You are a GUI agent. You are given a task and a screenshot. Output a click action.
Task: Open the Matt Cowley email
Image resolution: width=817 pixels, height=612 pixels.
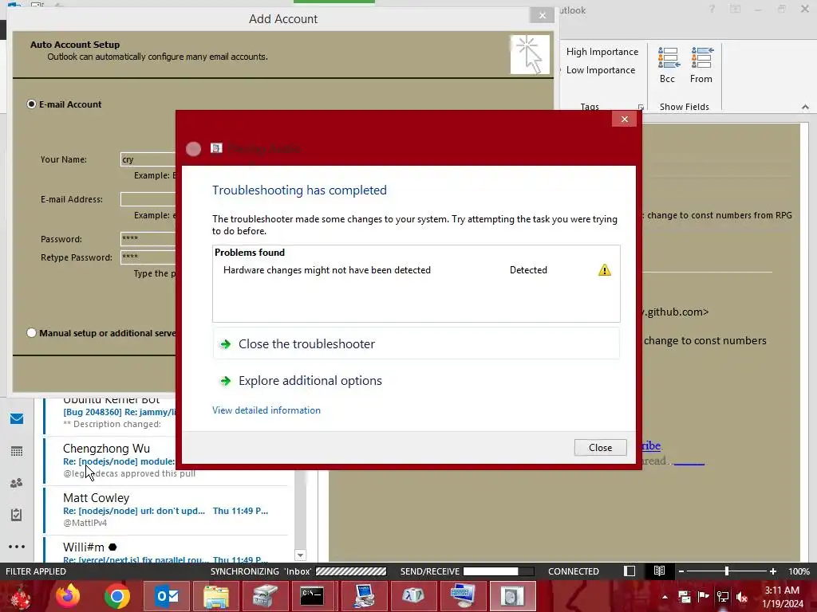[166, 510]
